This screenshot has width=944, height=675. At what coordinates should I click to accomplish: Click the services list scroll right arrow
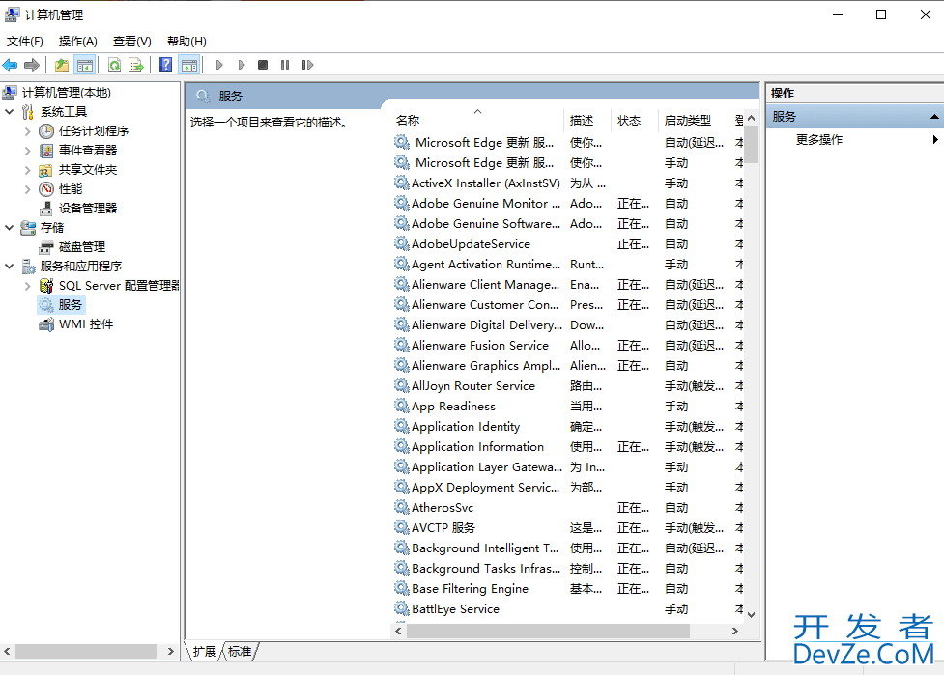pos(734,632)
